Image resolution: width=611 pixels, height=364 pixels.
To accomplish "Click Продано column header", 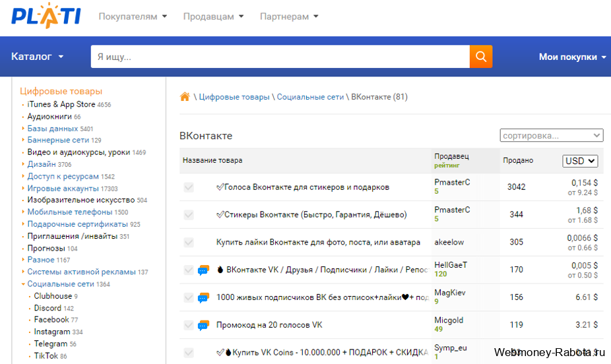I will tap(518, 160).
